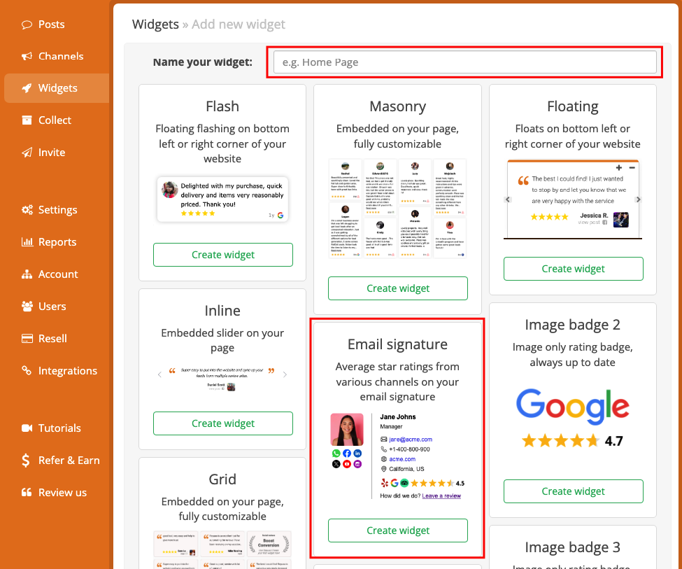This screenshot has width=682, height=569.
Task: Click left chevron in Inline slider preview
Action: click(159, 374)
